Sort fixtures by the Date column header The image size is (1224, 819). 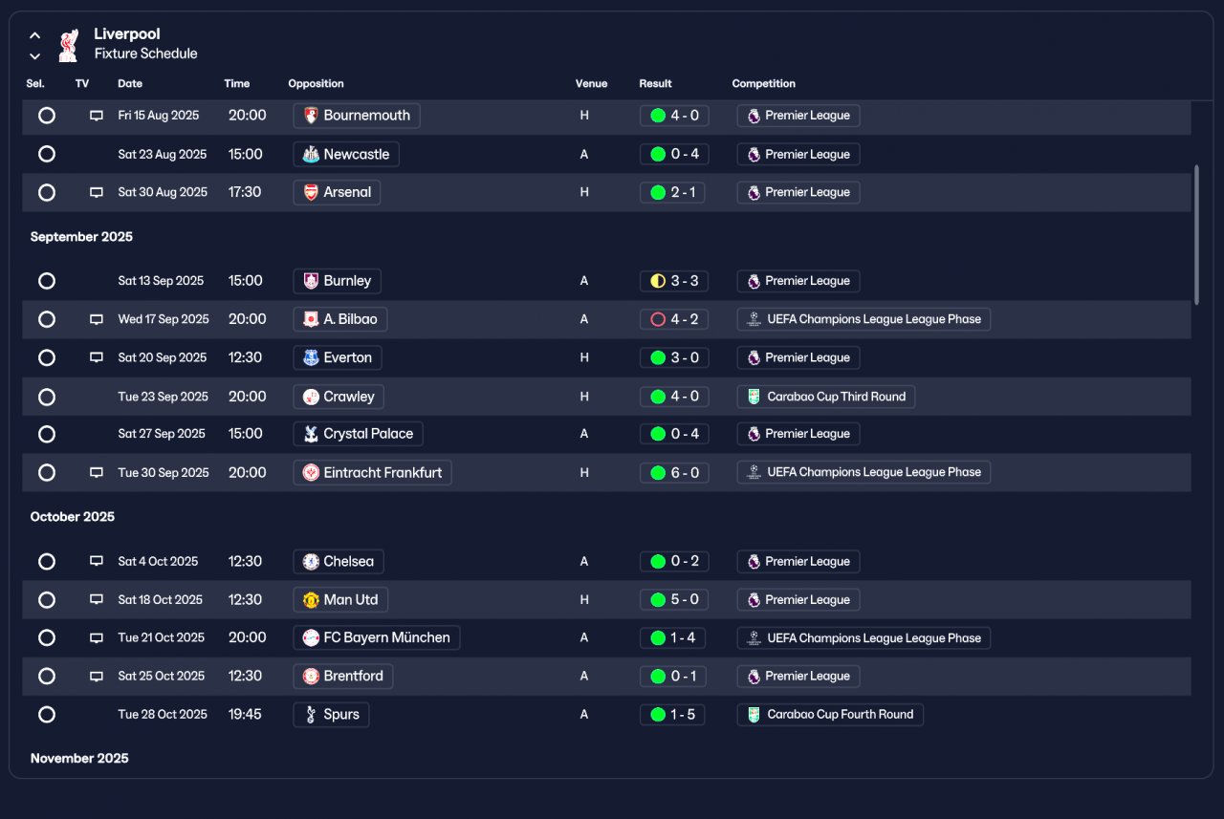click(130, 83)
